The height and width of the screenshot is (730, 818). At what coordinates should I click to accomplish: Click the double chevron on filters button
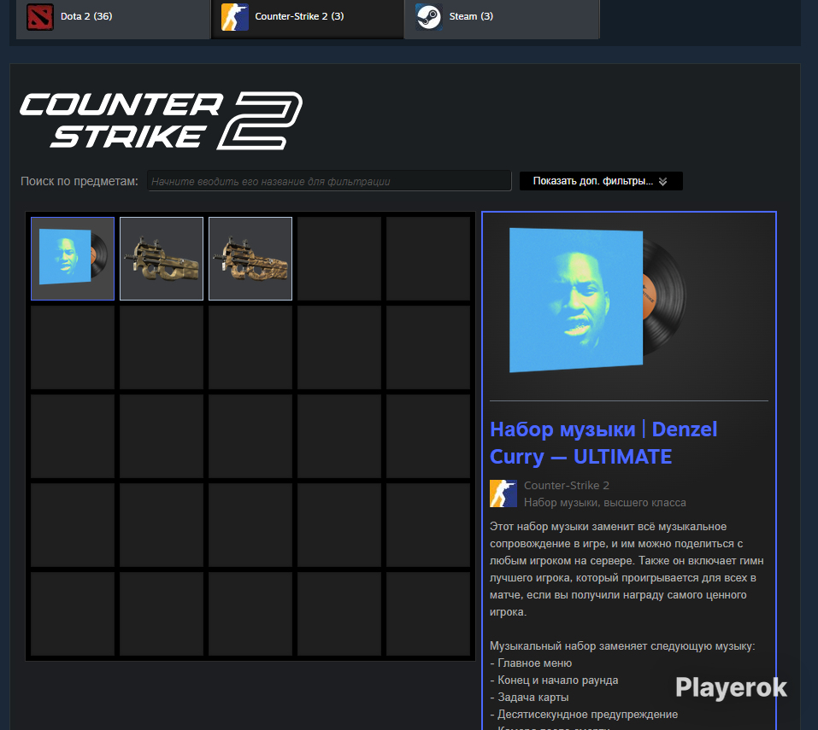coord(663,181)
